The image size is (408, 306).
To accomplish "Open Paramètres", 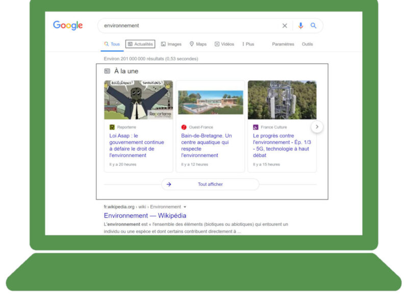I will click(x=283, y=44).
